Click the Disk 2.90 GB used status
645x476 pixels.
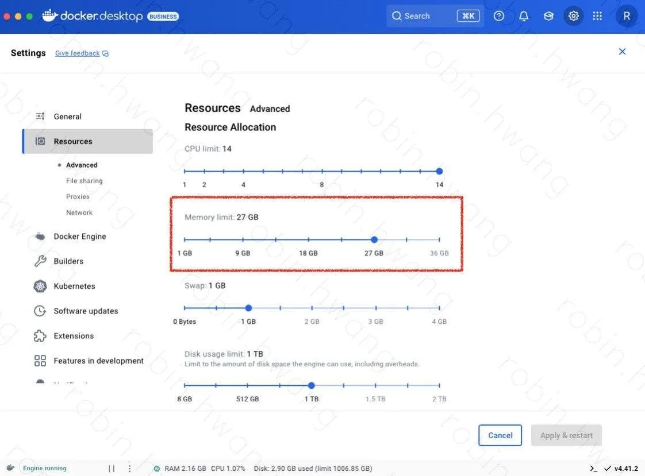(313, 468)
